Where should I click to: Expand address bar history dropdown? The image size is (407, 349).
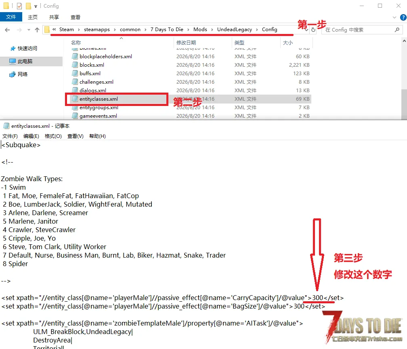pos(306,30)
